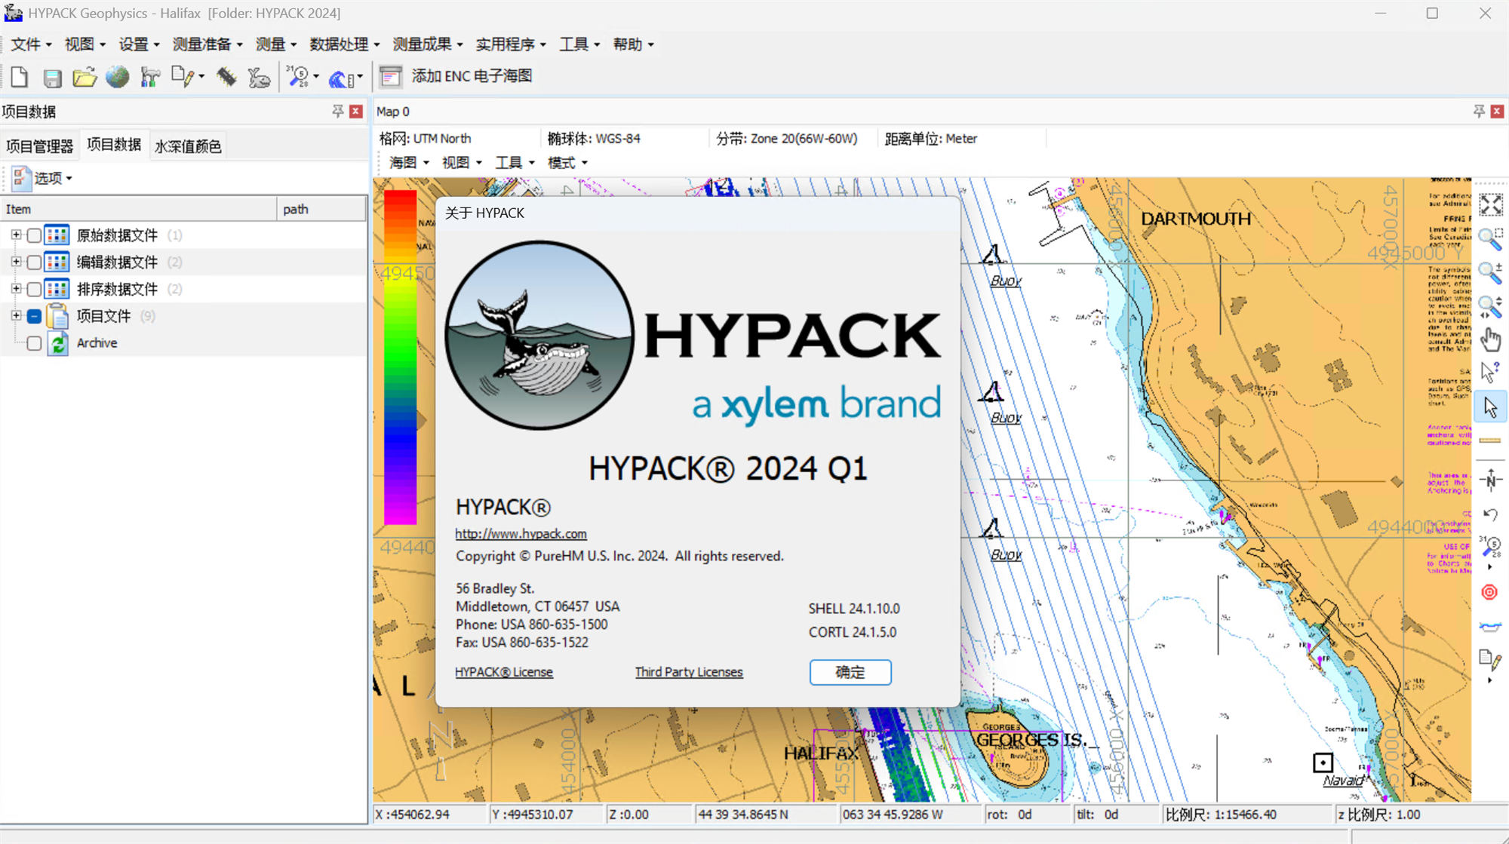Click the sounding magnifier icon in main toolbar
This screenshot has height=844, width=1509.
299,77
